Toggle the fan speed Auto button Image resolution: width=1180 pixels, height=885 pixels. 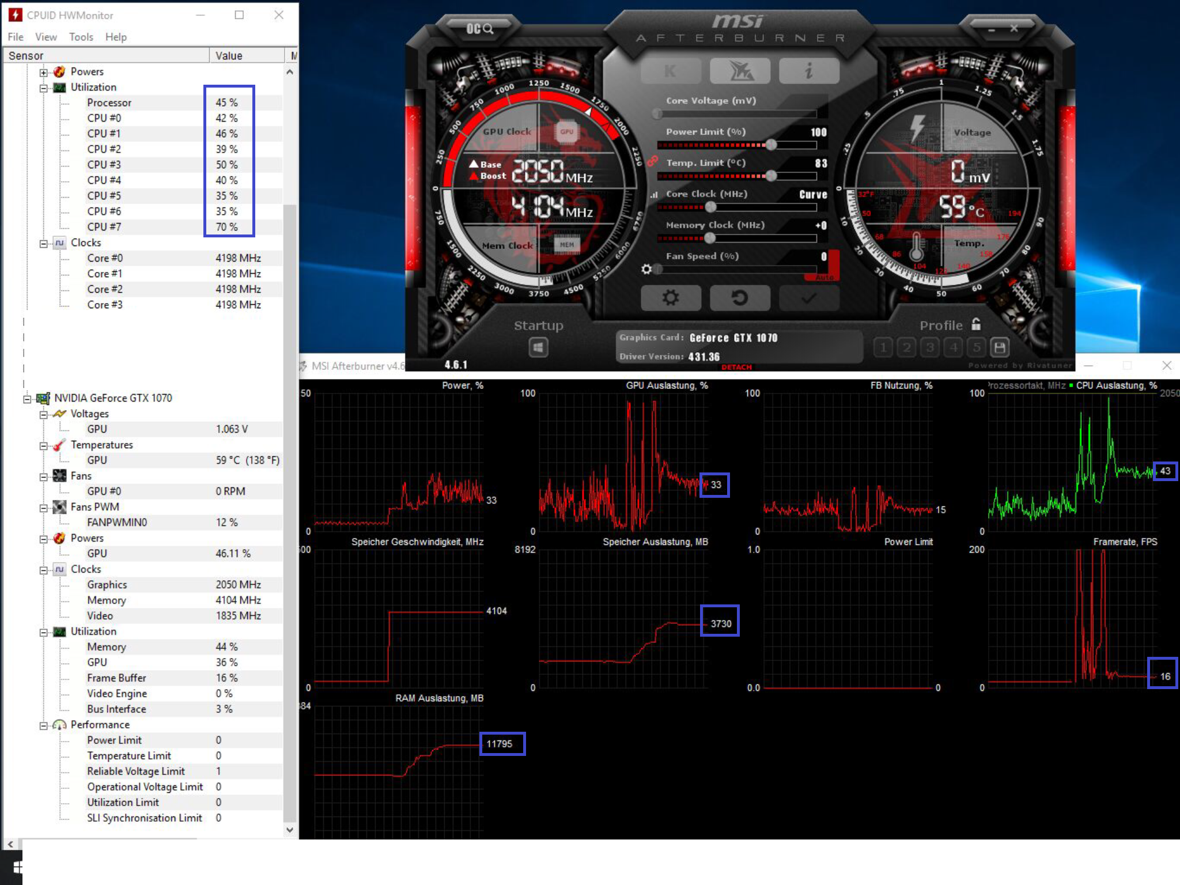pos(825,277)
